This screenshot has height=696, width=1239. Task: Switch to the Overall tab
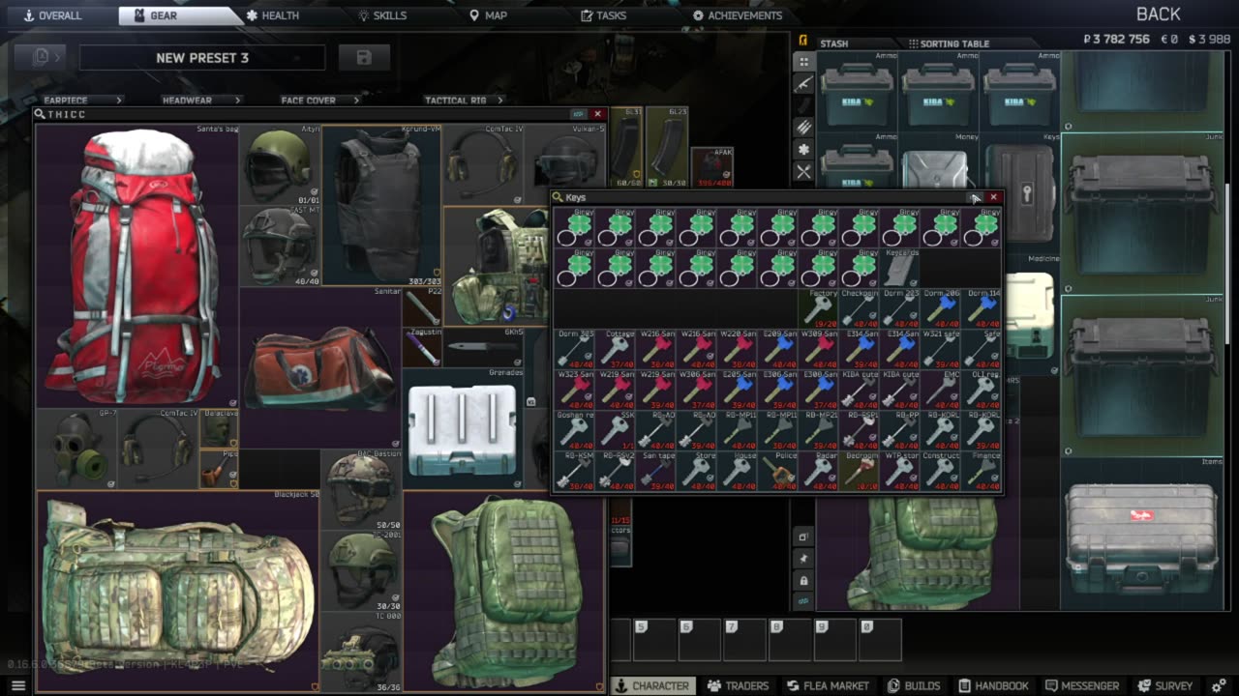(x=52, y=15)
